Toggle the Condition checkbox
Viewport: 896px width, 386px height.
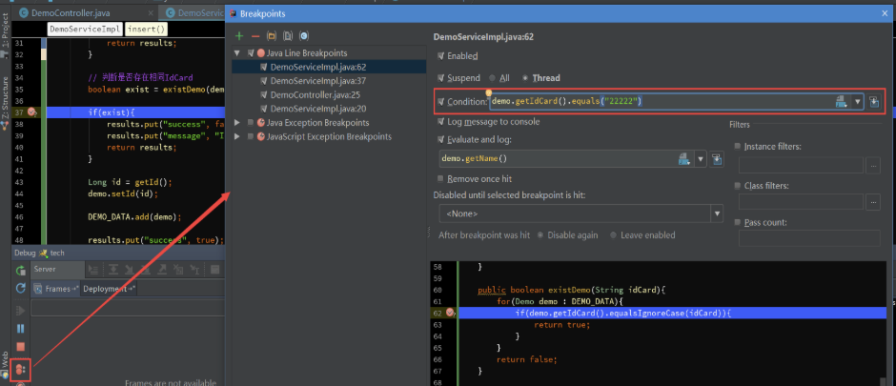[x=440, y=102]
